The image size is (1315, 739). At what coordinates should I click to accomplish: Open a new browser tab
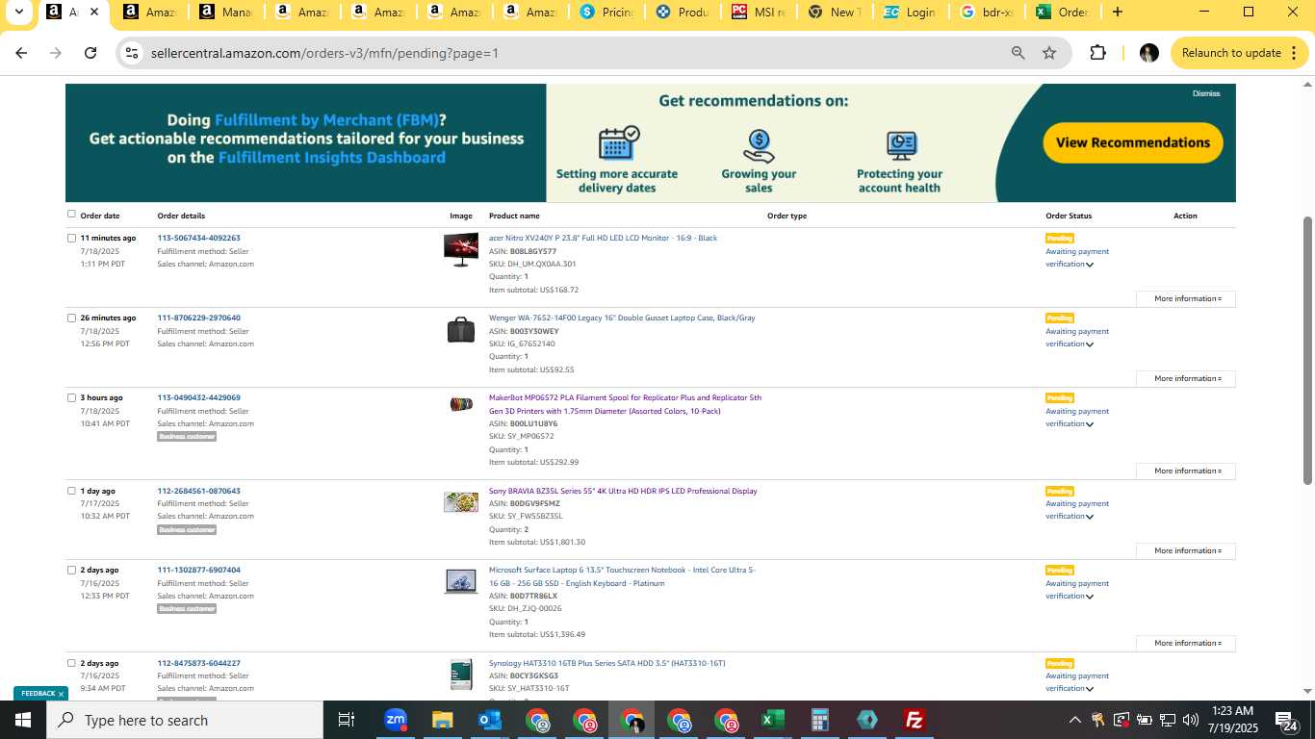tap(1117, 13)
